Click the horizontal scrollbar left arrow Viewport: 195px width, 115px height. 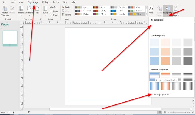(21, 109)
